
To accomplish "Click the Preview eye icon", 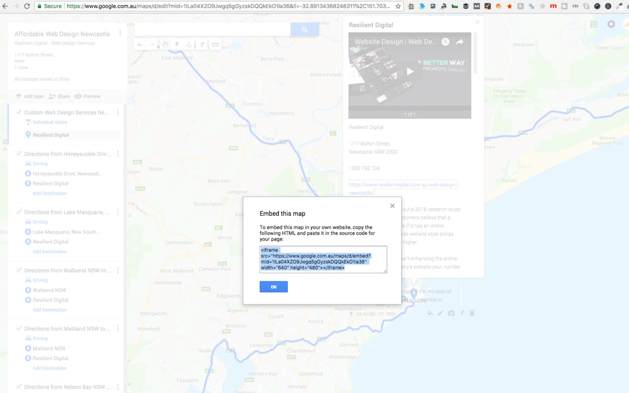I will click(78, 96).
